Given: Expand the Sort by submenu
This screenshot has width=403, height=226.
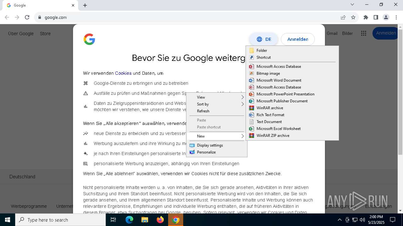Looking at the screenshot, I should click(217, 104).
